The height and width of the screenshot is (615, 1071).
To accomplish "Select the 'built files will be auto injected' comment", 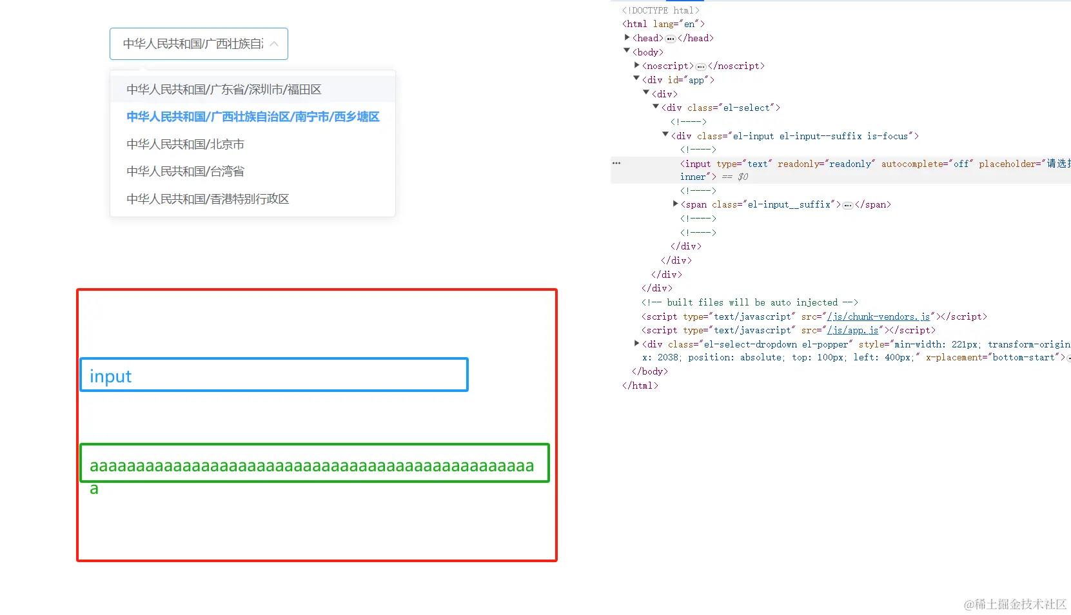I will (x=750, y=302).
